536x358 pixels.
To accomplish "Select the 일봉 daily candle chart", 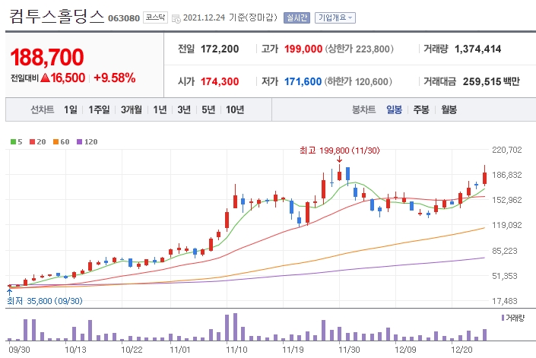I will pos(394,109).
